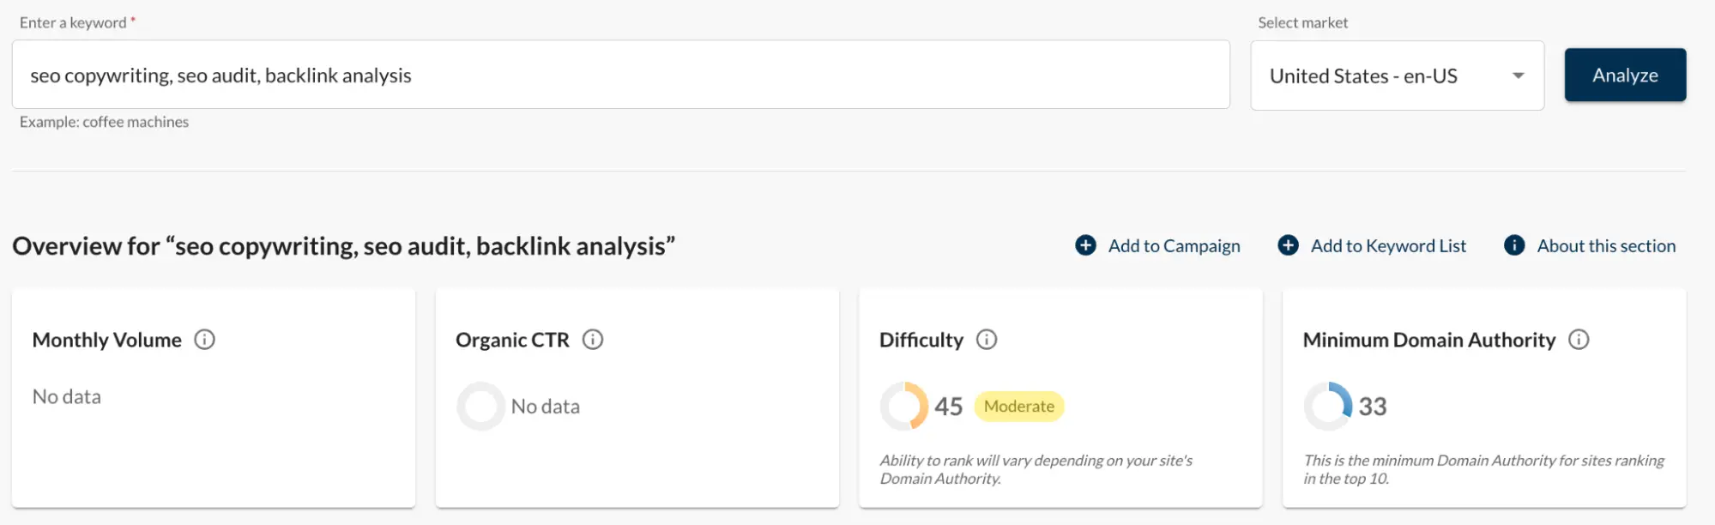1715x525 pixels.
Task: Click the Moderate difficulty badge
Action: 1019,406
